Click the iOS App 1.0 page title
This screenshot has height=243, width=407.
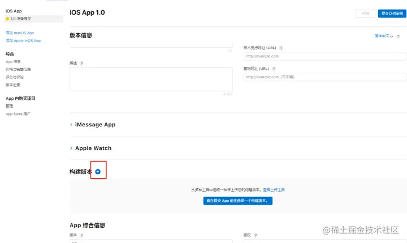point(87,12)
